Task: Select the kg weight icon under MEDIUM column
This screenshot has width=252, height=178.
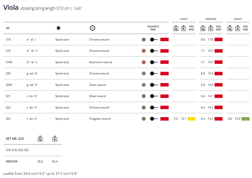Action: 203,28
